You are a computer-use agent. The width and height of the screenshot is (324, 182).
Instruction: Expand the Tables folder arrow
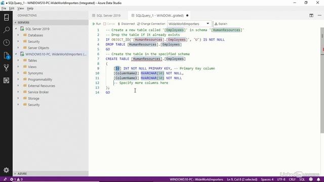click(18, 60)
